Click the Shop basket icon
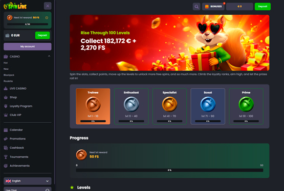The image size is (284, 191). pyautogui.click(x=6, y=97)
